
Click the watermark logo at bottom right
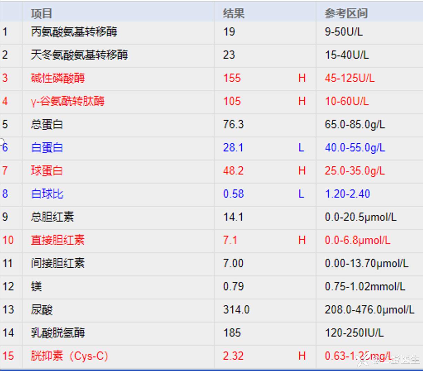point(363,359)
